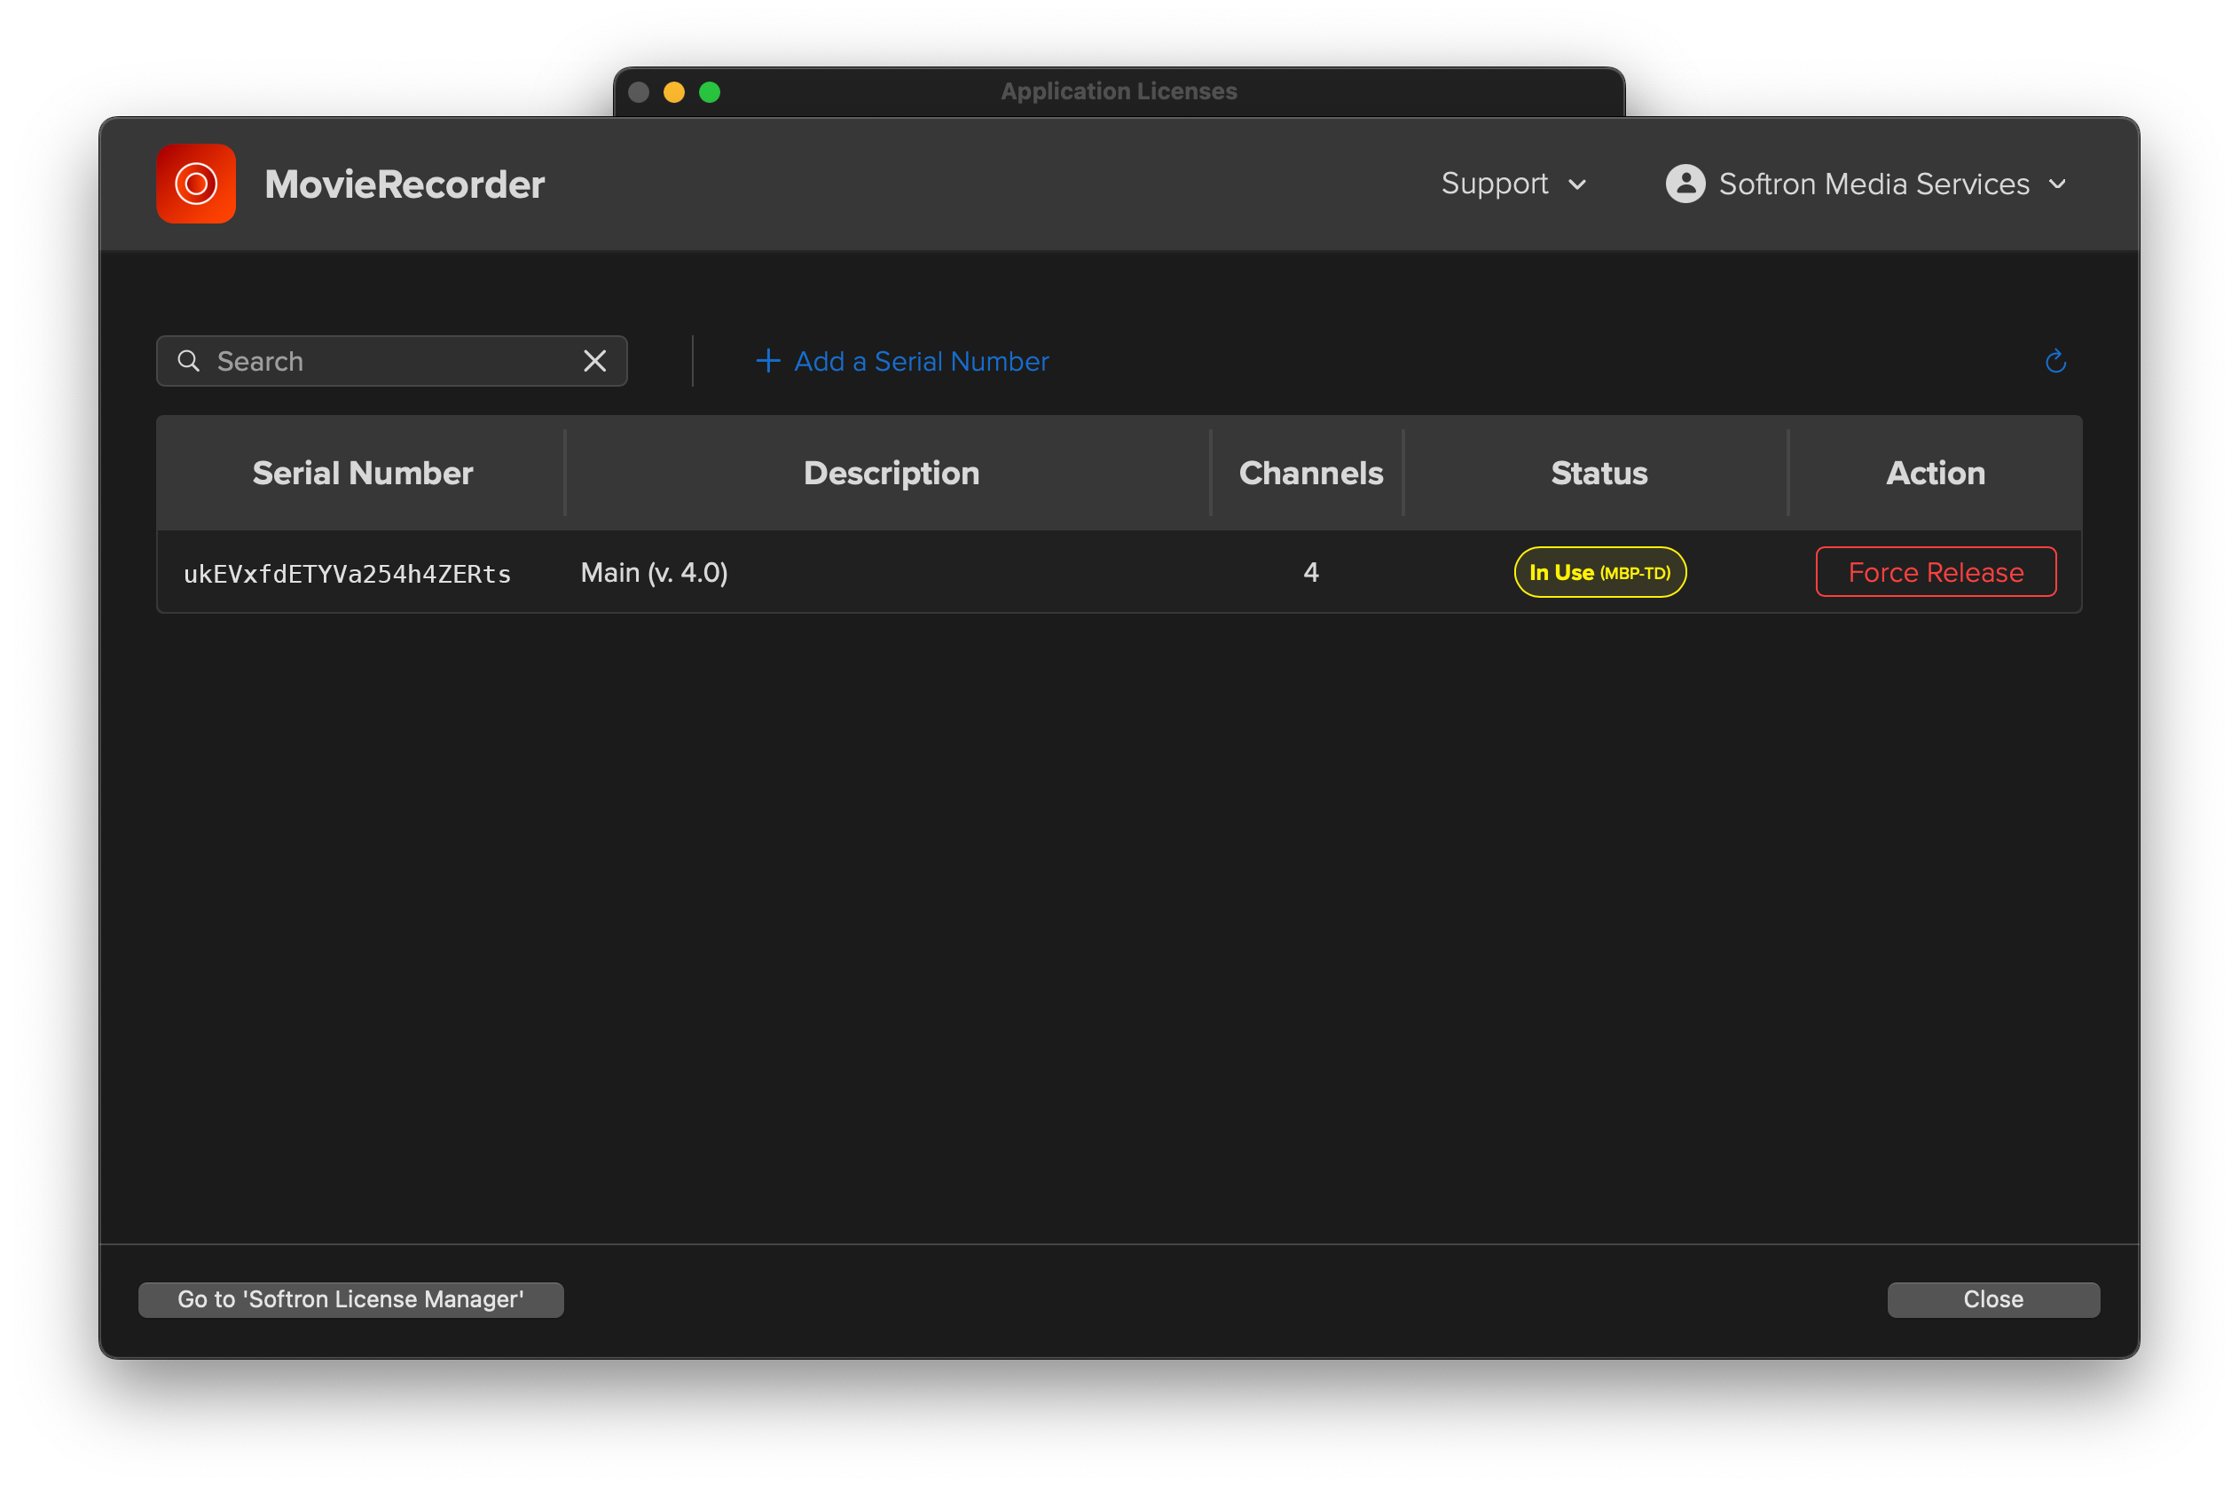Sort by the Description column header

(x=891, y=474)
